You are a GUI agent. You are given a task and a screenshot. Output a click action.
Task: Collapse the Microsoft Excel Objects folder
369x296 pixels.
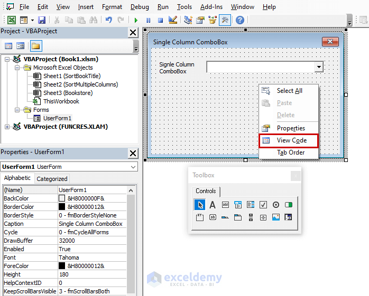17,68
